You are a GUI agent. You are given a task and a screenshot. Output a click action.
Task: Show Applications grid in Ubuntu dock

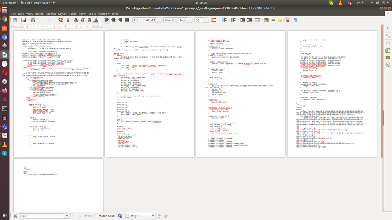[x=5, y=215]
